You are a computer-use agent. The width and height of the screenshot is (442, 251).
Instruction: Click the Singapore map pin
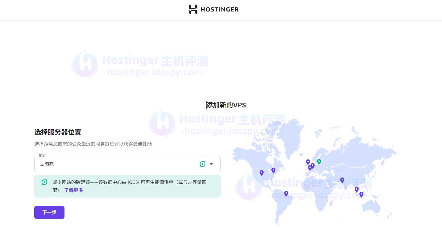pos(357,190)
